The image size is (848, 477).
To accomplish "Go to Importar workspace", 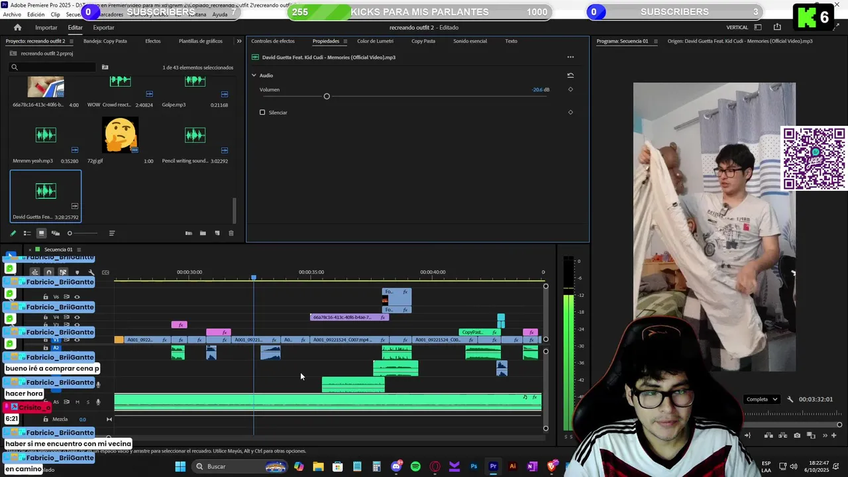I will (x=46, y=27).
